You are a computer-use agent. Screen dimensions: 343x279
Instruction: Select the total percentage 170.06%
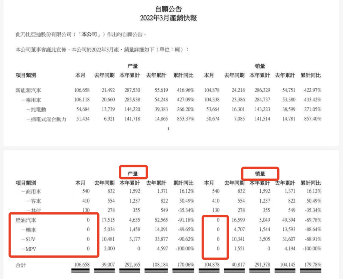(185, 265)
